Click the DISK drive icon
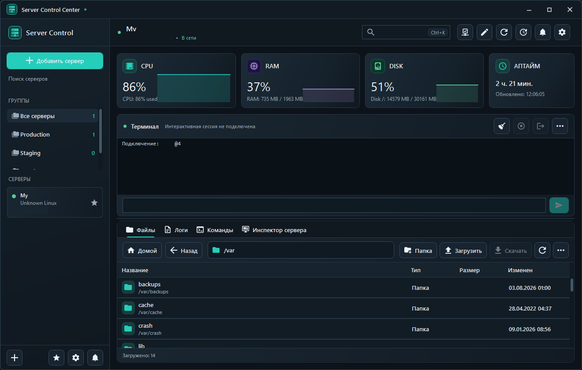 coord(378,66)
